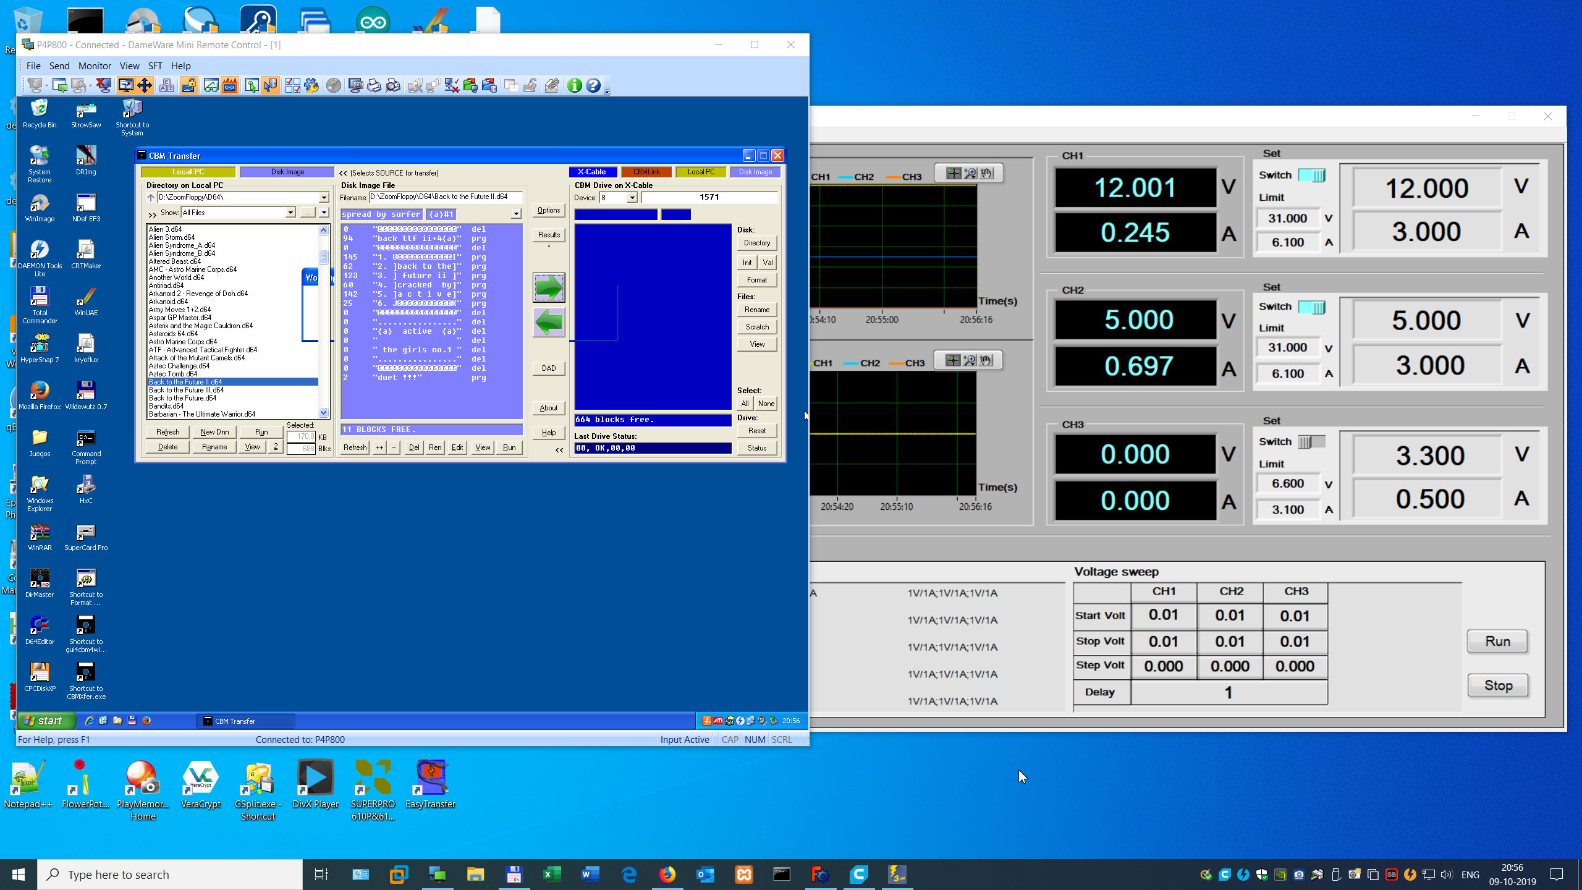
Task: Click the green right-arrow transfer button
Action: tap(549, 287)
